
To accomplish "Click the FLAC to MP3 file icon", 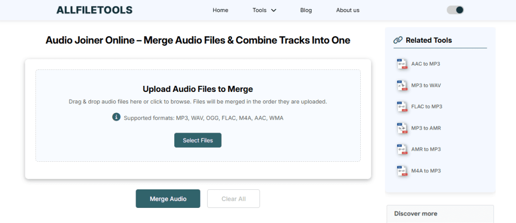I will coord(402,107).
